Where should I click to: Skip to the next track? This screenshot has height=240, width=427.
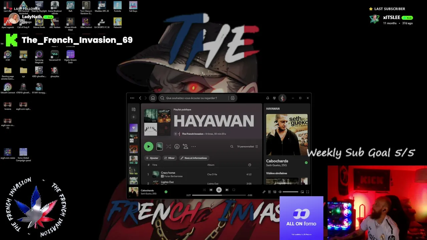coord(227,190)
